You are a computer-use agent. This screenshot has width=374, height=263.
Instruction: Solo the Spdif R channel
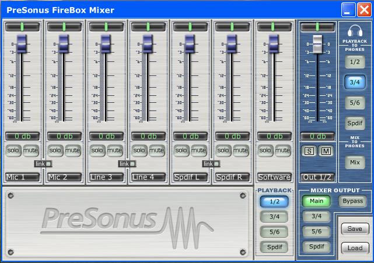pyautogui.click(x=223, y=150)
